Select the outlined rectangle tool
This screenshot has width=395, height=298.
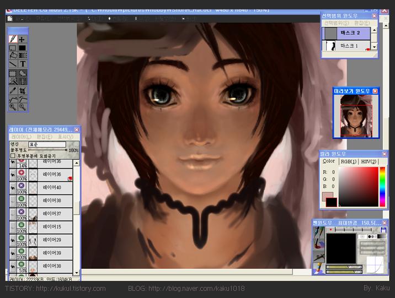pyautogui.click(x=13, y=48)
